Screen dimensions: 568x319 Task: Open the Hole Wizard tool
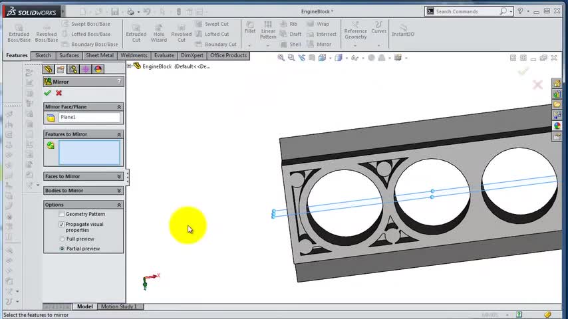tap(159, 33)
